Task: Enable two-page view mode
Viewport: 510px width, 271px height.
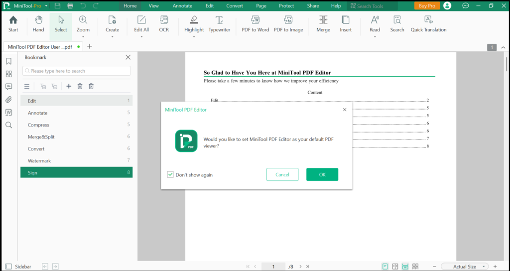Action: click(395, 267)
